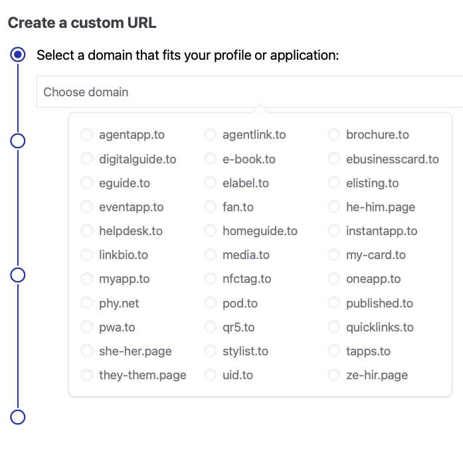Click the active first step indicator circle

click(19, 54)
